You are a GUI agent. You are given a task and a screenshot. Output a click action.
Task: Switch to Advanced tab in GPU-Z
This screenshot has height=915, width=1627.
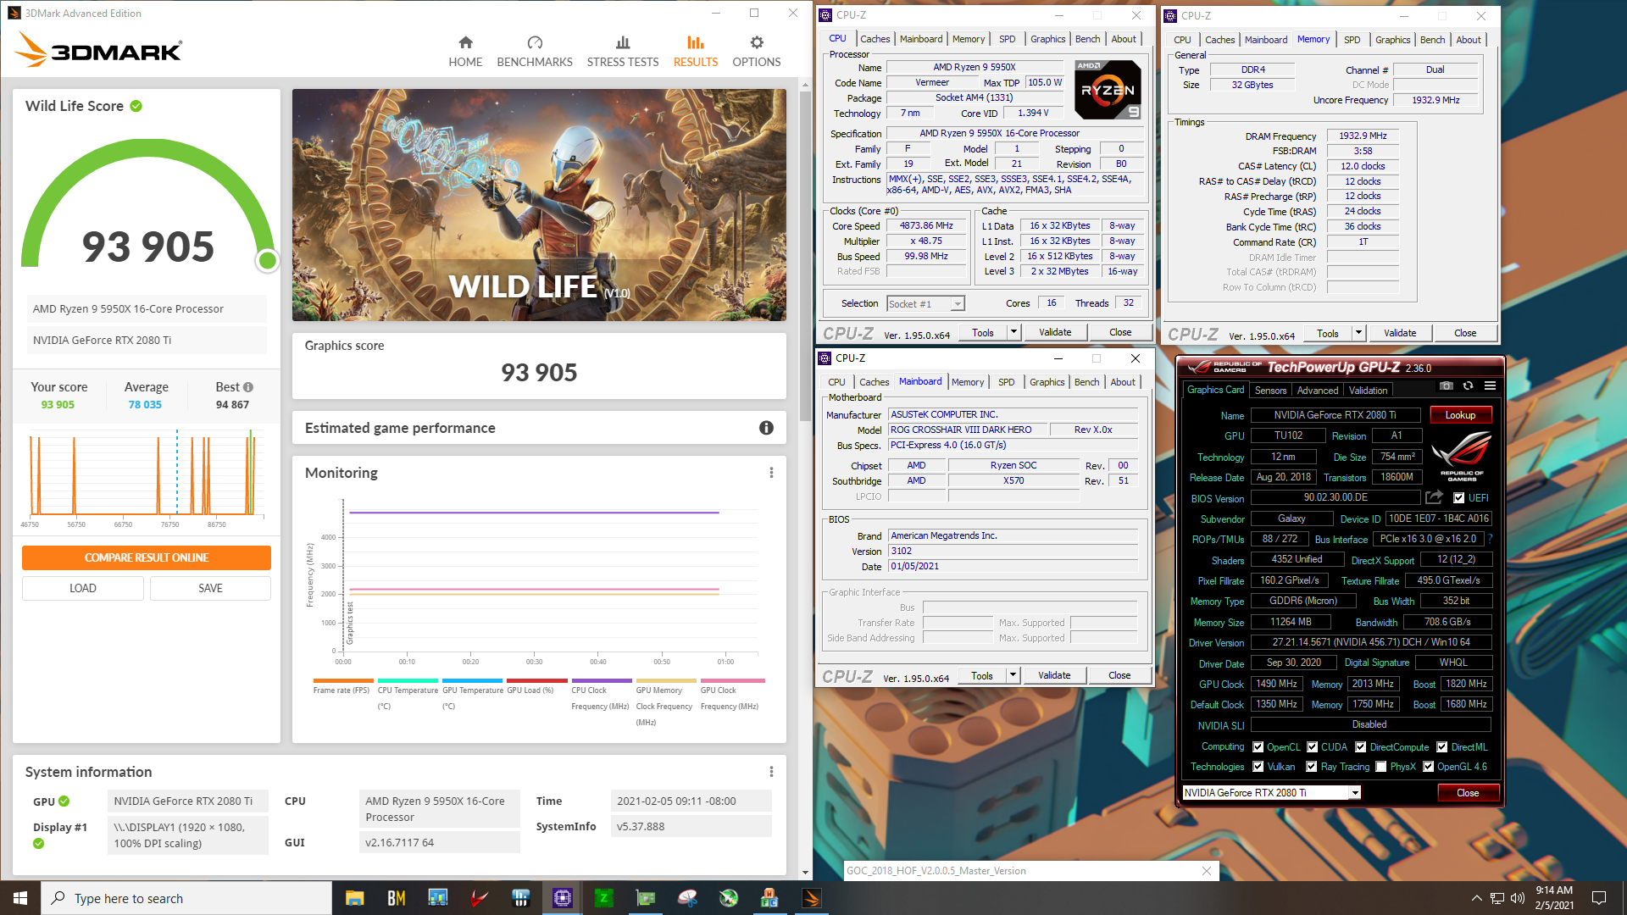point(1318,391)
